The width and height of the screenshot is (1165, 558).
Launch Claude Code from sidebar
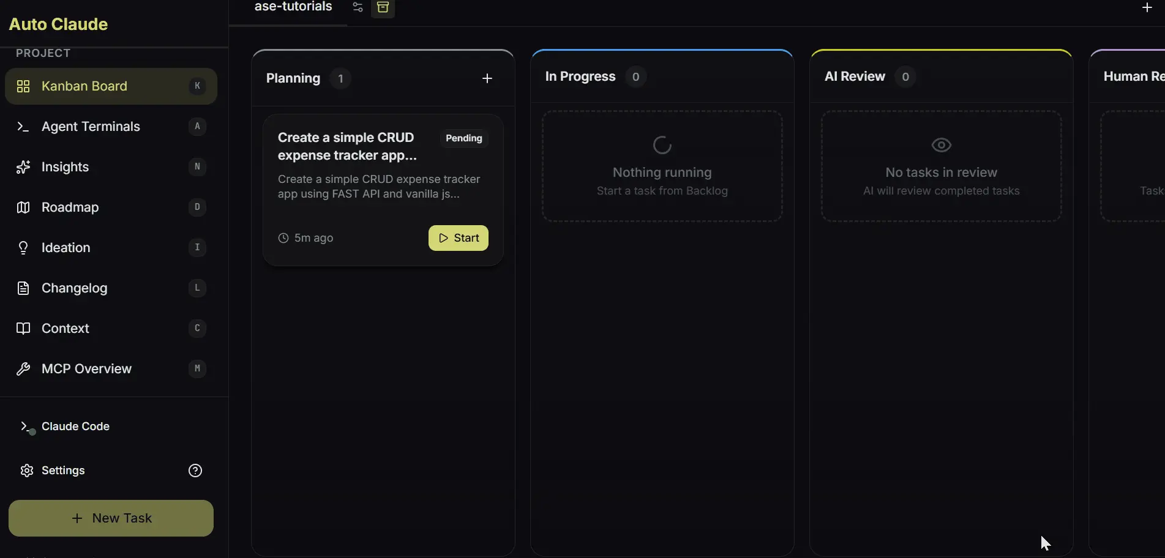pyautogui.click(x=75, y=426)
